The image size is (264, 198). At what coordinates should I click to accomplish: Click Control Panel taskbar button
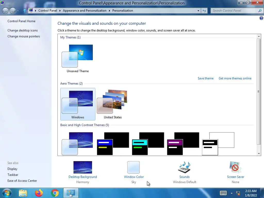[71, 193]
